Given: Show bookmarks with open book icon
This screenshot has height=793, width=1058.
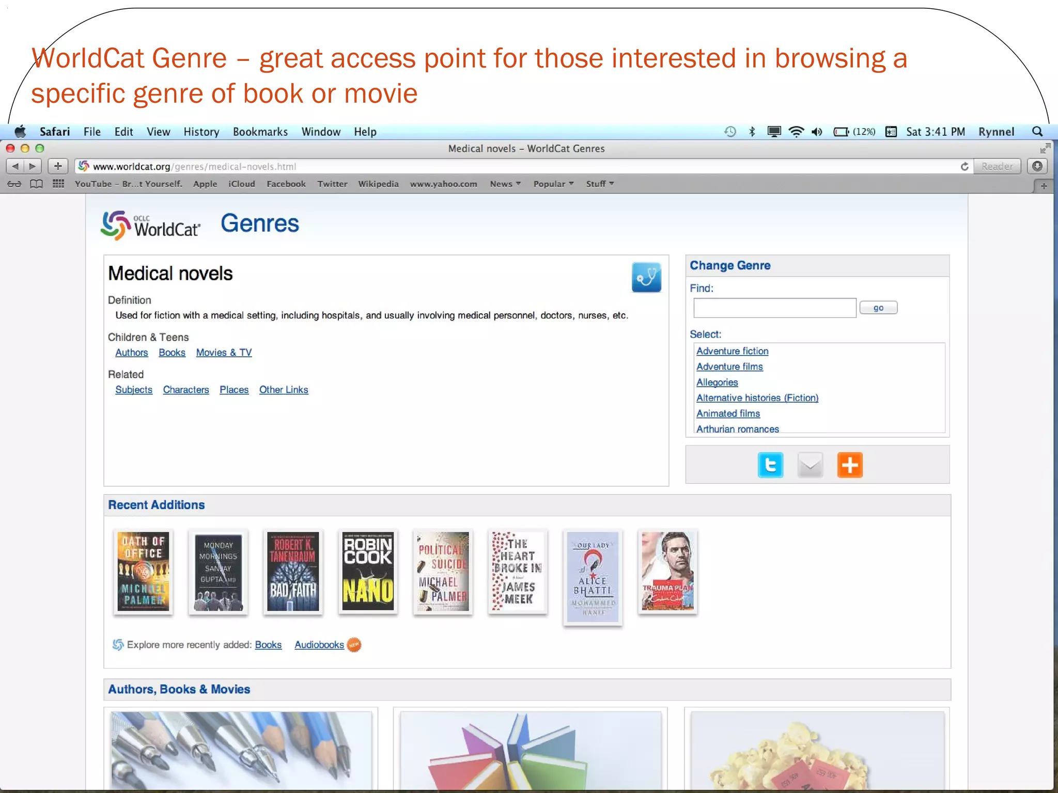Looking at the screenshot, I should coord(36,184).
